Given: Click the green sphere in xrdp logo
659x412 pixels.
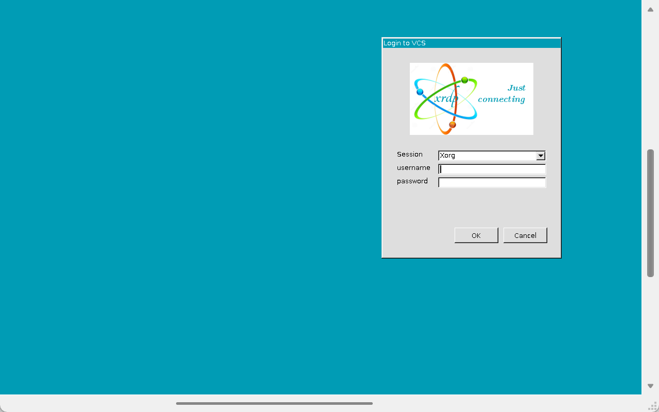Looking at the screenshot, I should click(x=464, y=80).
